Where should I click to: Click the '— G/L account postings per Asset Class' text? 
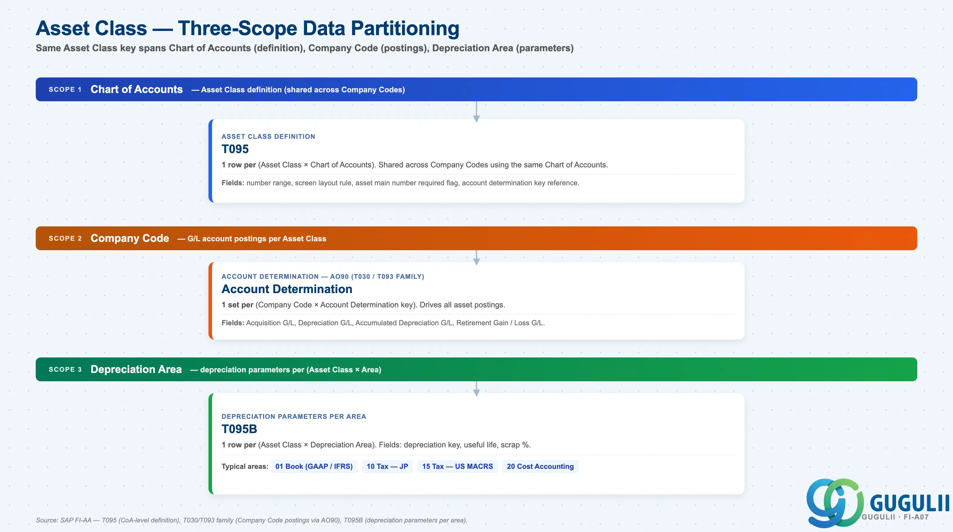click(252, 239)
